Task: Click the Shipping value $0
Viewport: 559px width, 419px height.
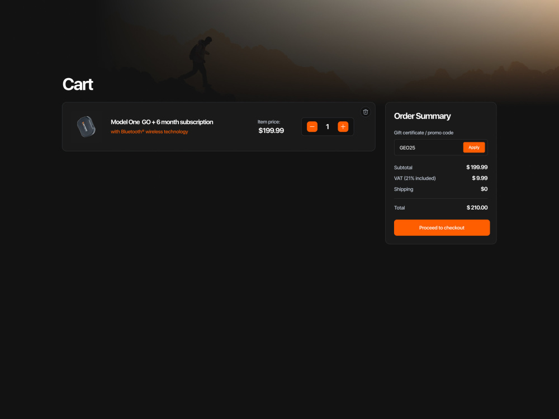Action: tap(484, 189)
